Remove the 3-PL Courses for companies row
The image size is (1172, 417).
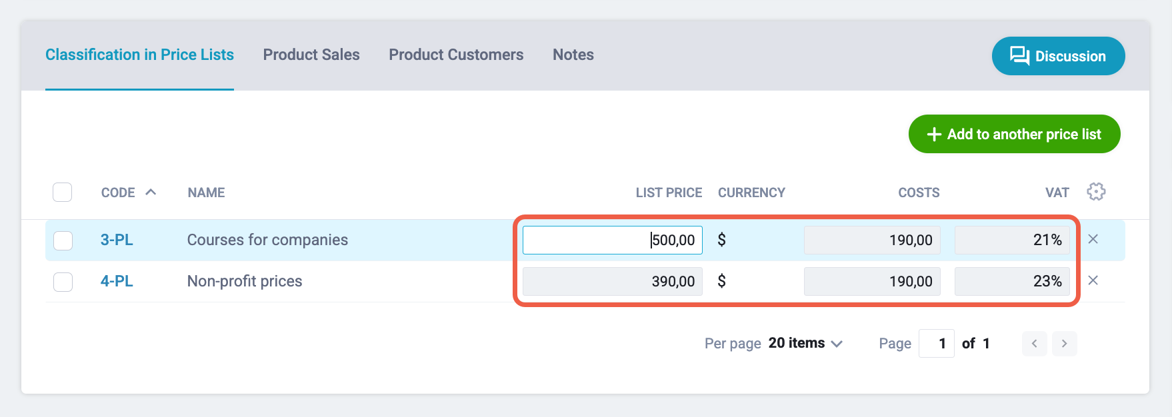pyautogui.click(x=1093, y=239)
